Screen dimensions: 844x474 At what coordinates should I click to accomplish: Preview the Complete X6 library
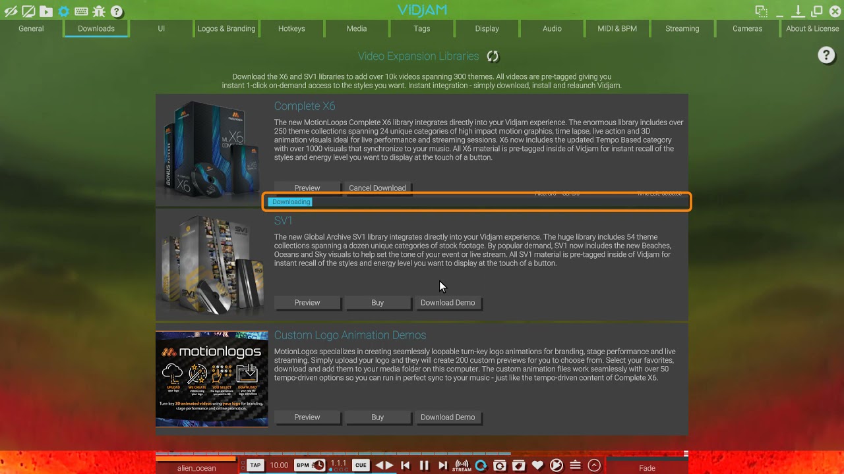[x=307, y=188]
